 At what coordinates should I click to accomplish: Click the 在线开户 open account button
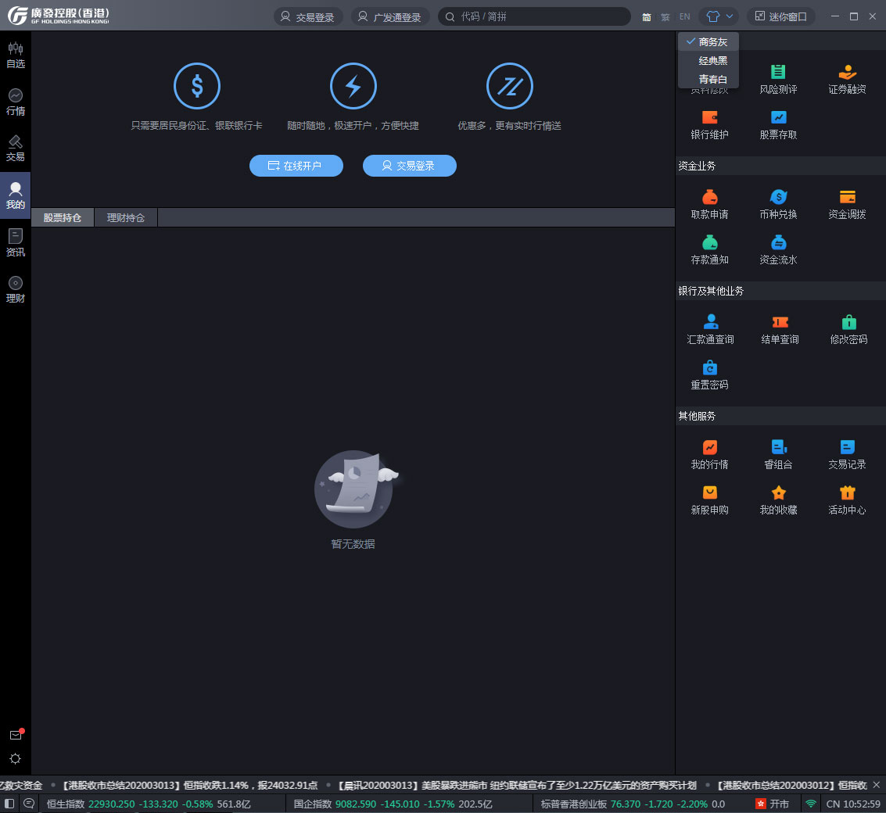pyautogui.click(x=296, y=166)
